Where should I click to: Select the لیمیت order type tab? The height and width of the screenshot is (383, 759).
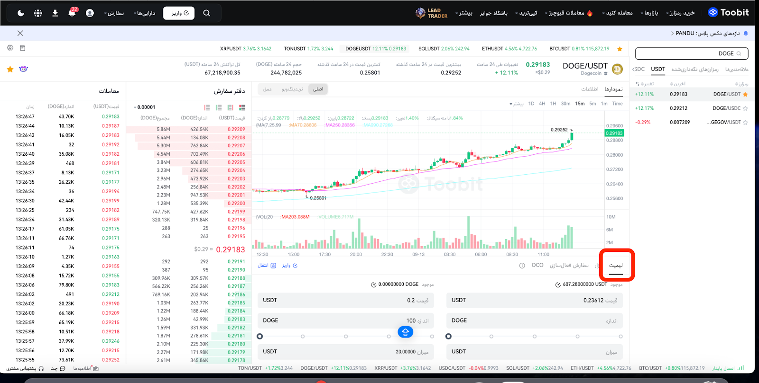616,266
